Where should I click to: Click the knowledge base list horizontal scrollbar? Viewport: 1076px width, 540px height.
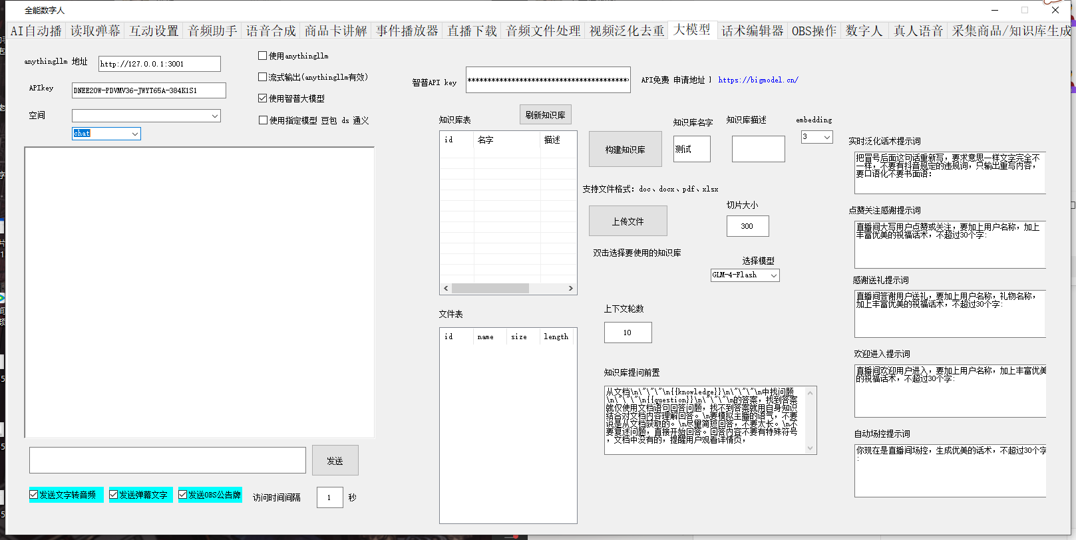[x=490, y=289]
